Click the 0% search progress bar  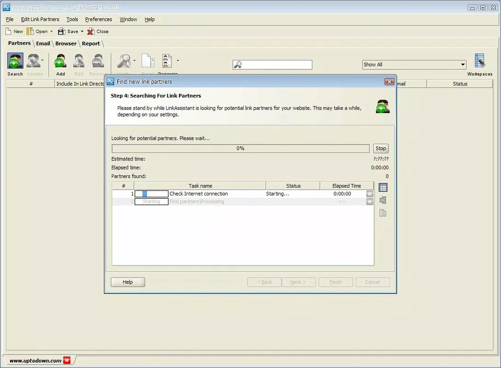[241, 148]
